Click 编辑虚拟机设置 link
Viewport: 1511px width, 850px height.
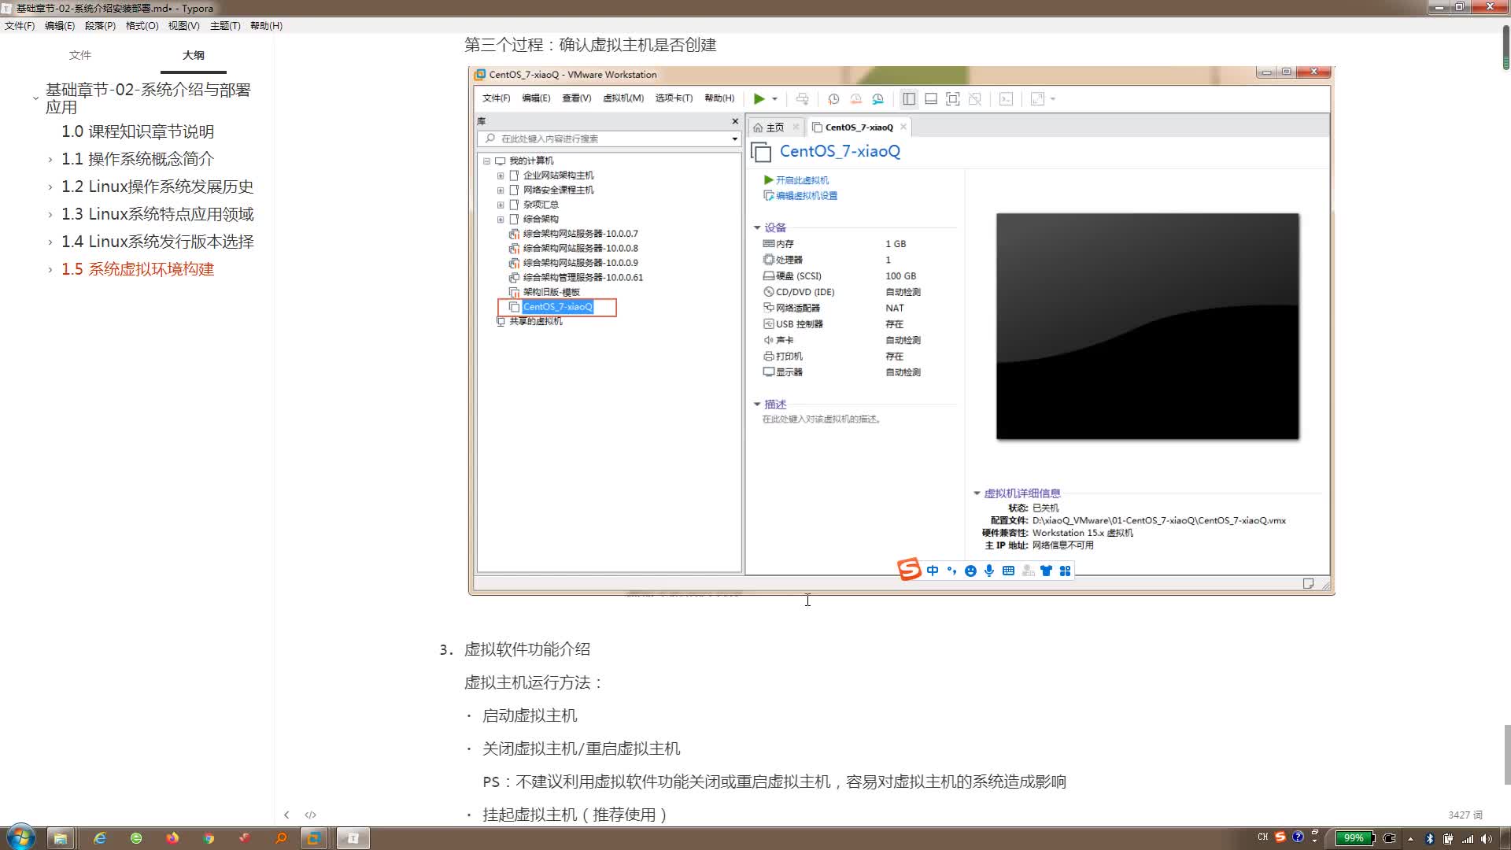tap(805, 195)
